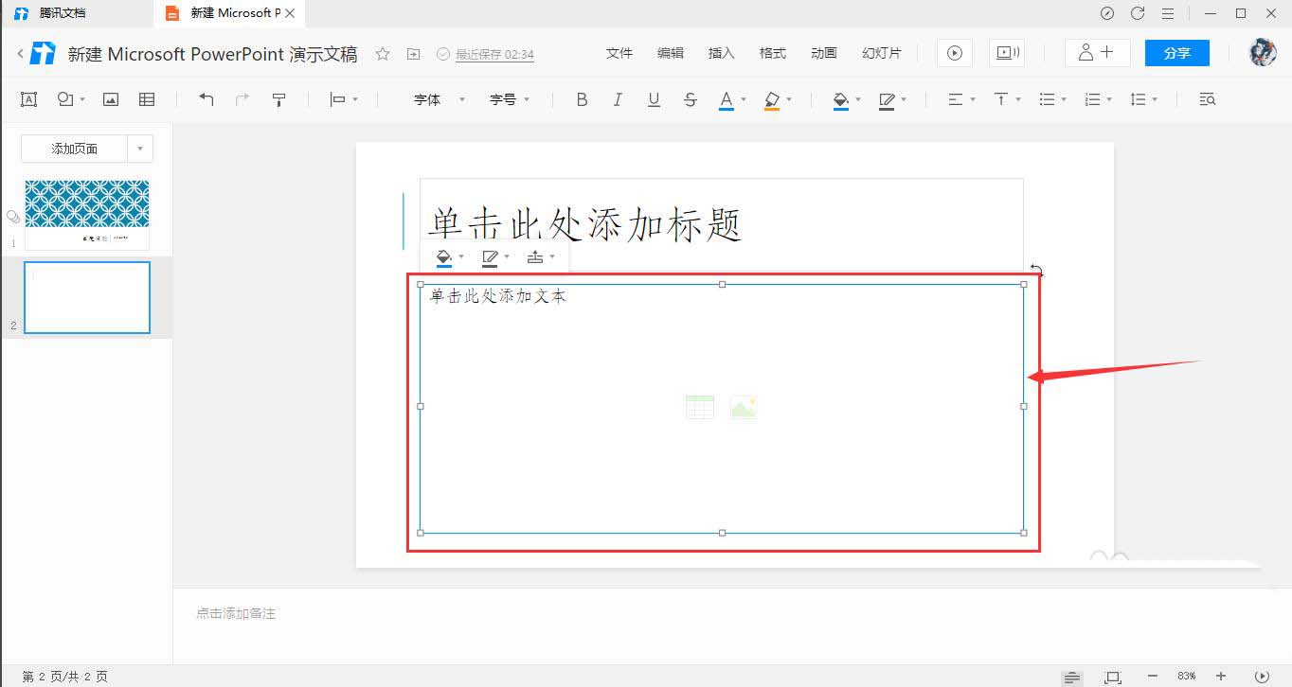
Task: Close the 新建 Microsoft P tab
Action: click(292, 13)
